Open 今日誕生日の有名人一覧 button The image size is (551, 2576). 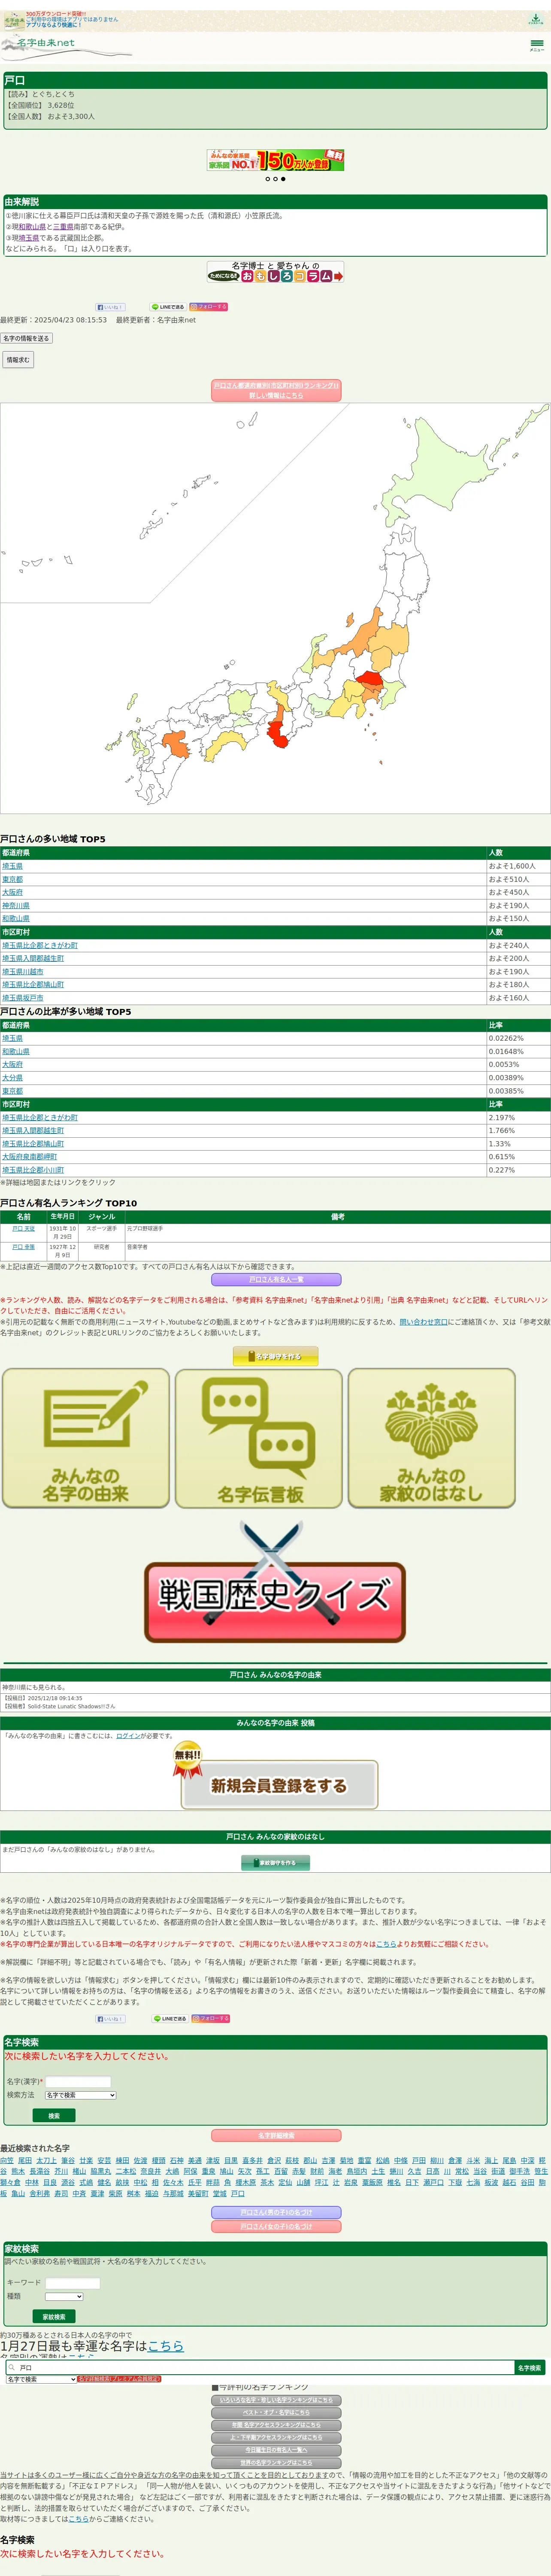276,2450
